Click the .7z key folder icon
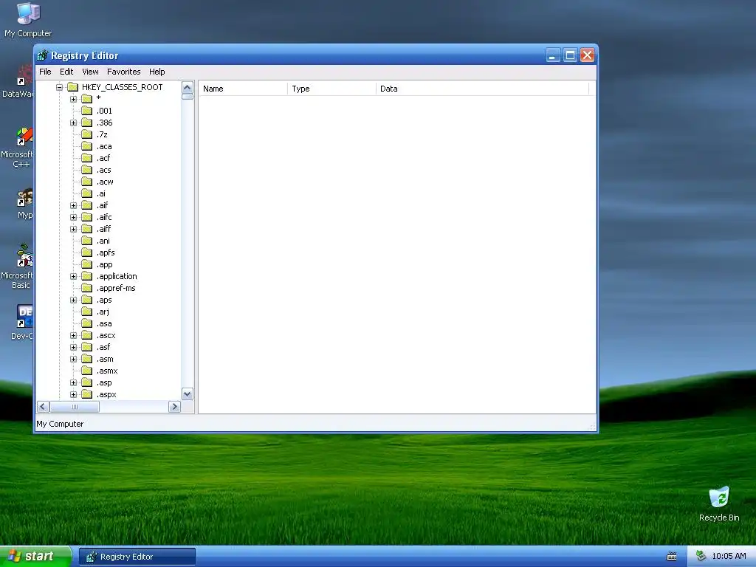This screenshot has height=567, width=756. 87,134
